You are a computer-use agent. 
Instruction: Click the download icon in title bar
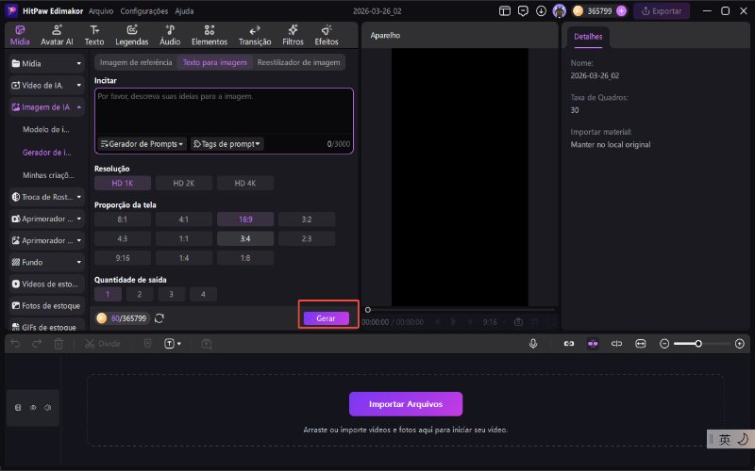[x=540, y=11]
